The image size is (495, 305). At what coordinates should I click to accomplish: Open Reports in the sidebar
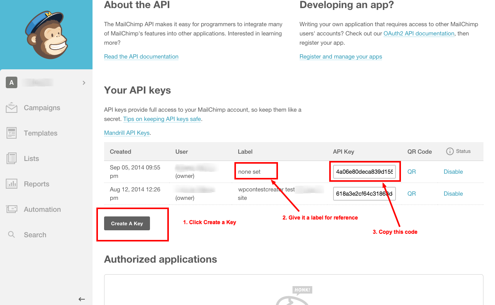click(37, 184)
